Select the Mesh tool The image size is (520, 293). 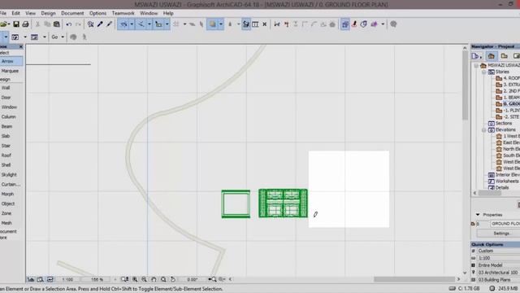point(6,223)
